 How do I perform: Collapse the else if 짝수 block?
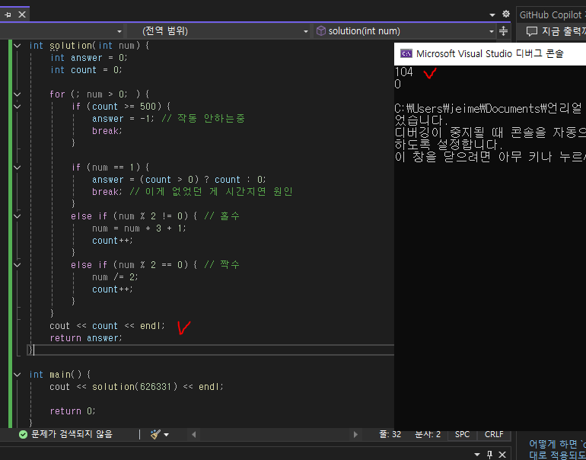coord(18,265)
